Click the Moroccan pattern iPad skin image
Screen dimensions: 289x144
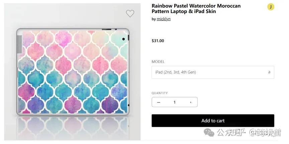(x=73, y=72)
